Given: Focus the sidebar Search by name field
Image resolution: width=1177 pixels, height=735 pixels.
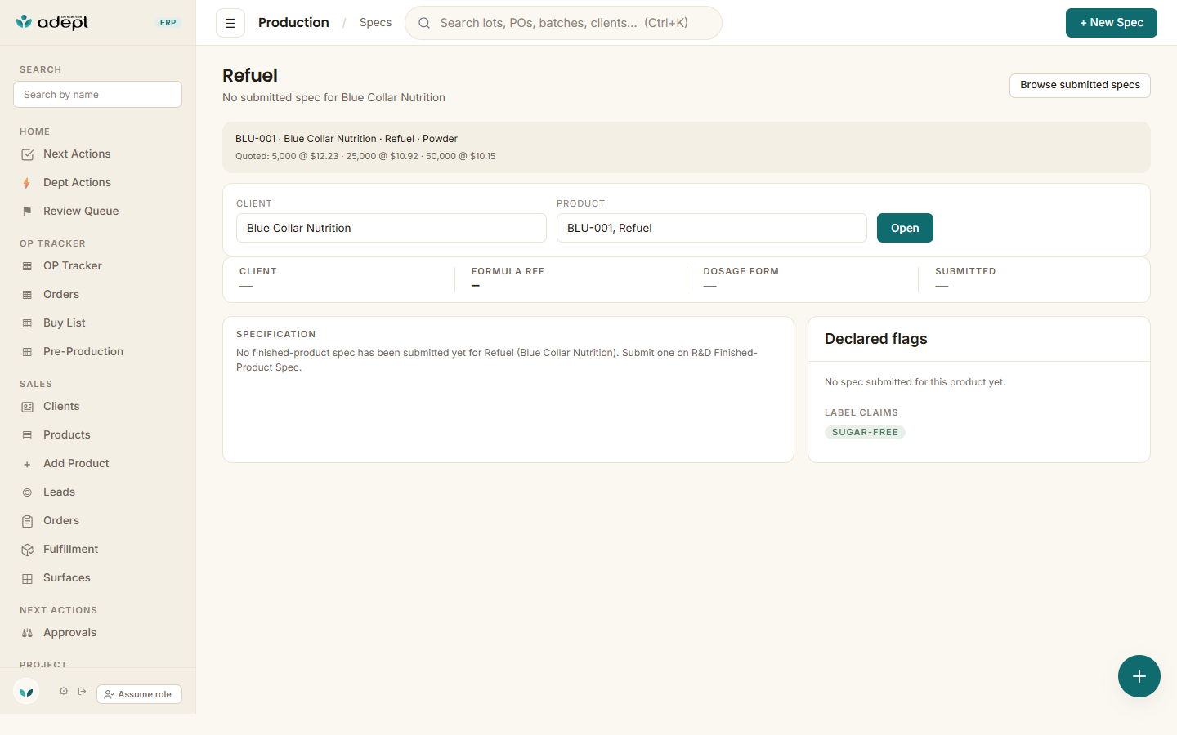Looking at the screenshot, I should pos(97,95).
